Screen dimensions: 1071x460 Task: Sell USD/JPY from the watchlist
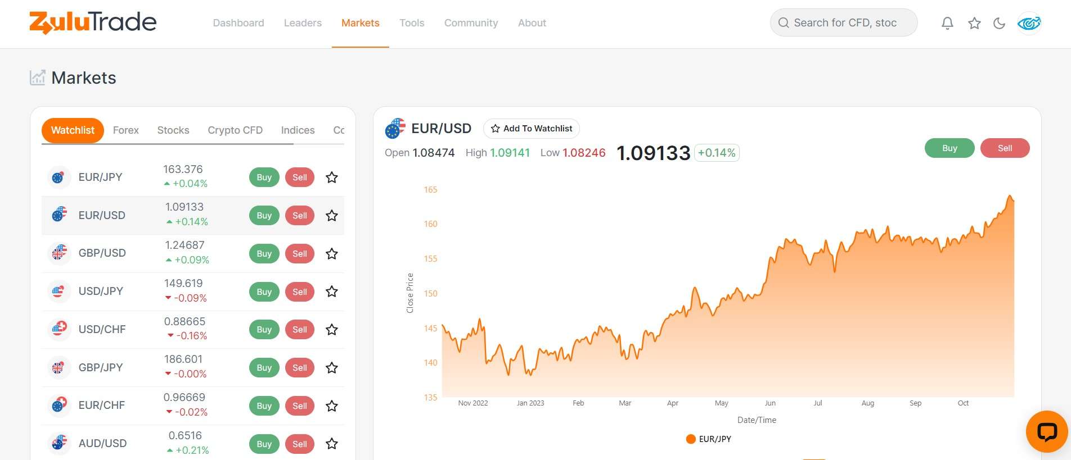[x=300, y=292]
